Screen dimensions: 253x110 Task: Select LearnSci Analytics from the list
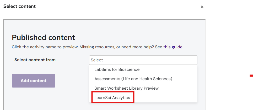click(112, 98)
